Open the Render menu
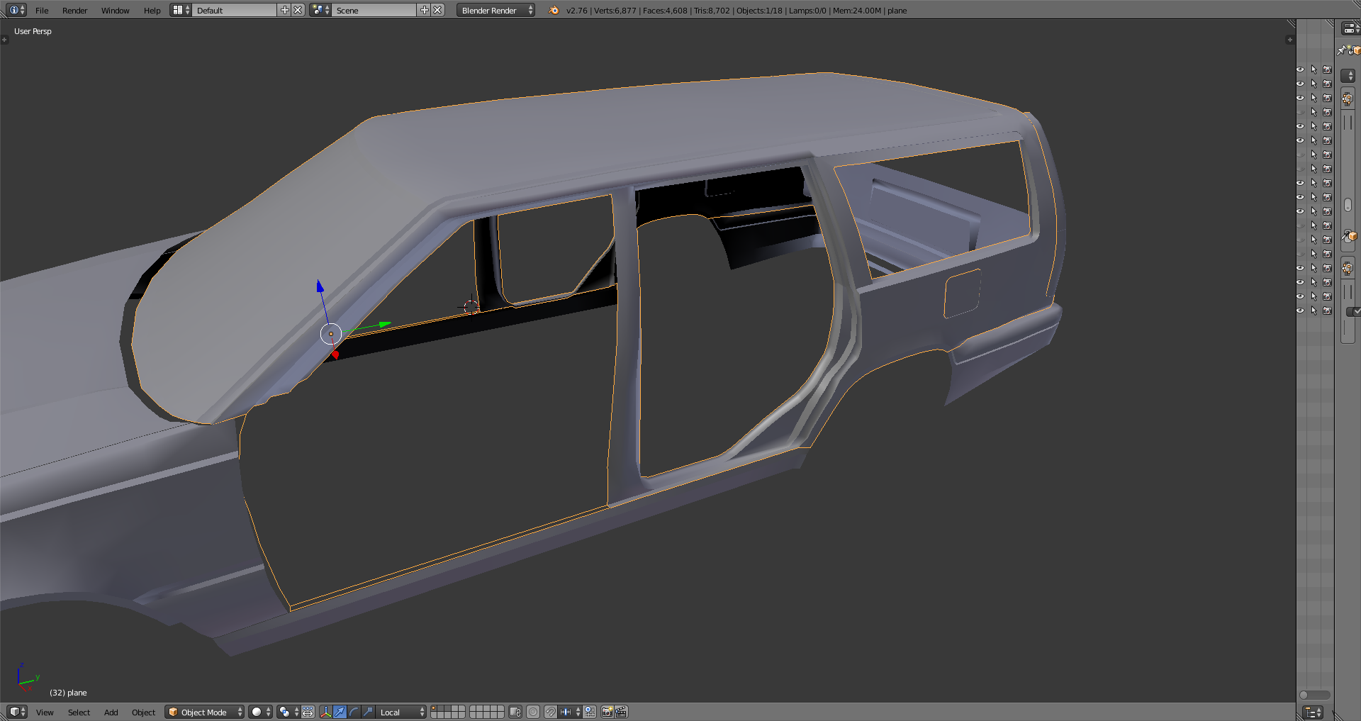 pyautogui.click(x=74, y=11)
